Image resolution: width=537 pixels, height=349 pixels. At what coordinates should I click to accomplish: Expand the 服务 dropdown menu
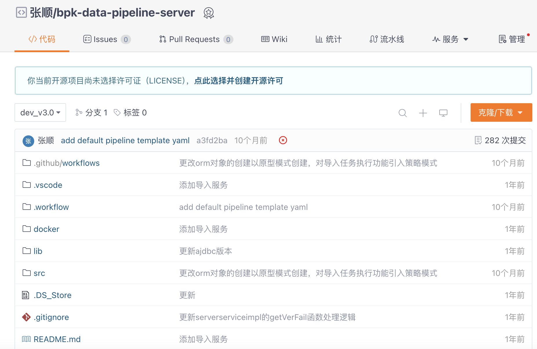(450, 39)
